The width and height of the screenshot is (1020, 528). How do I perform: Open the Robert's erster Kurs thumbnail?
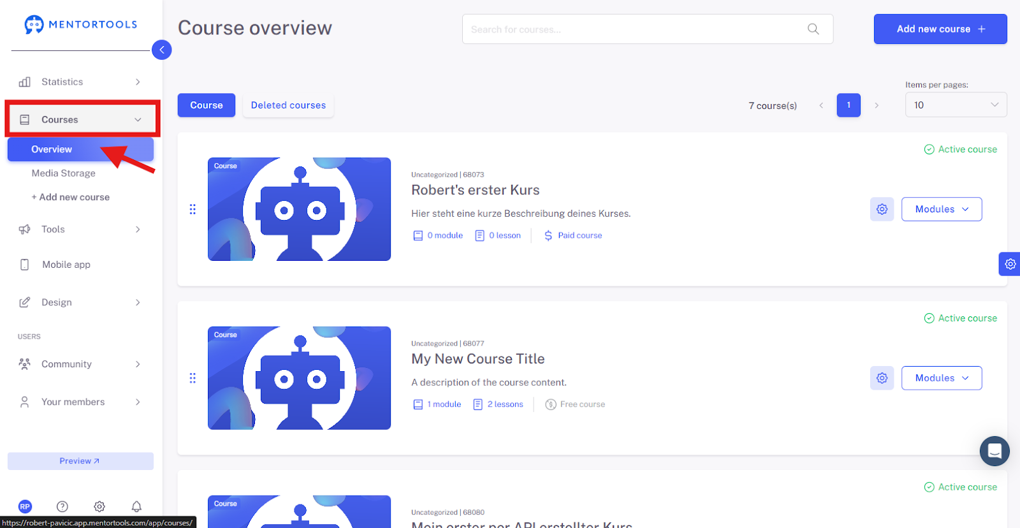point(300,209)
